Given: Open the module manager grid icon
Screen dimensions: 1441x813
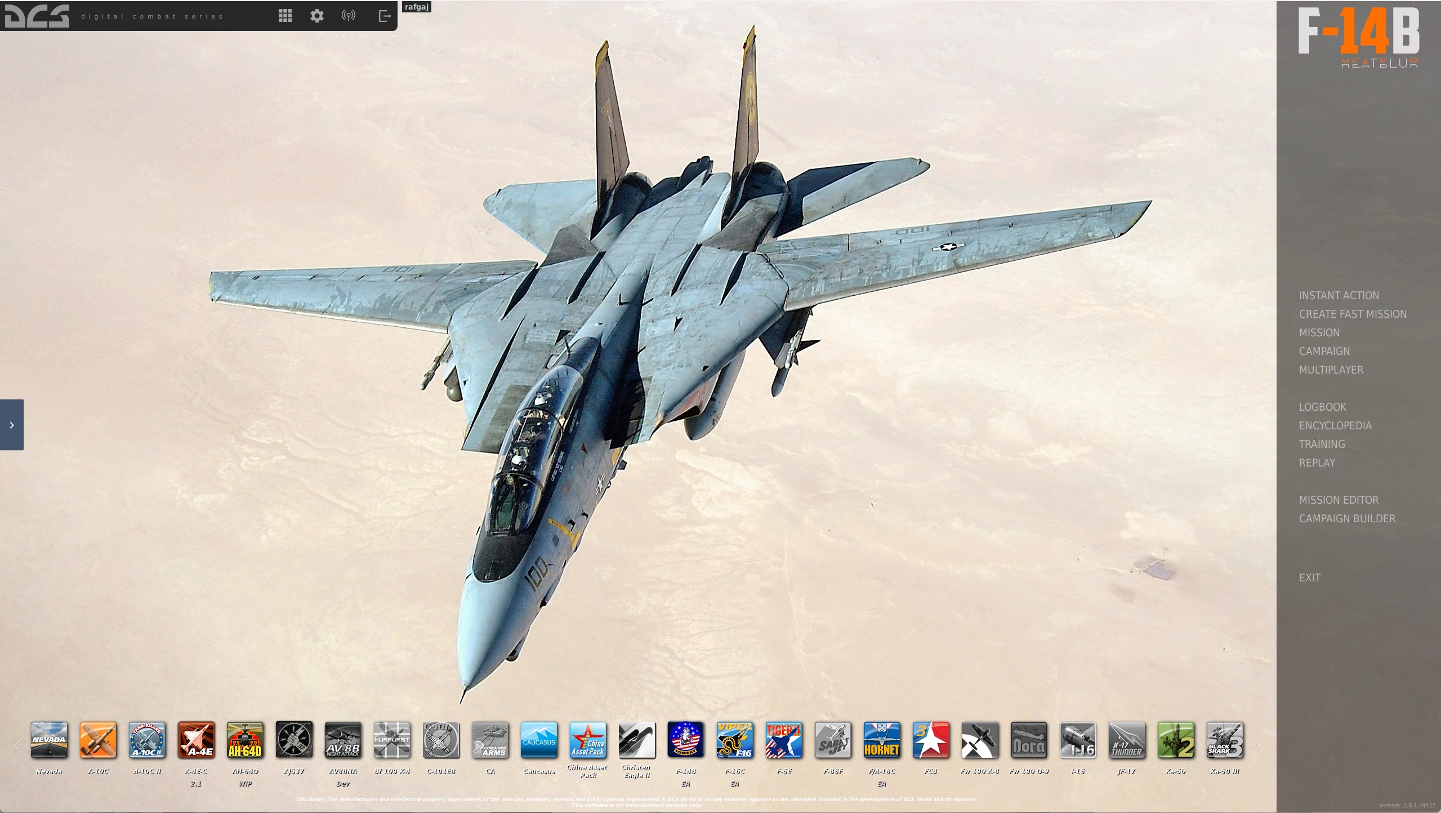Looking at the screenshot, I should (285, 16).
